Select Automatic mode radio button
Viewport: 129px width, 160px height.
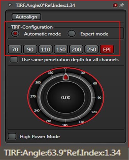[15, 34]
